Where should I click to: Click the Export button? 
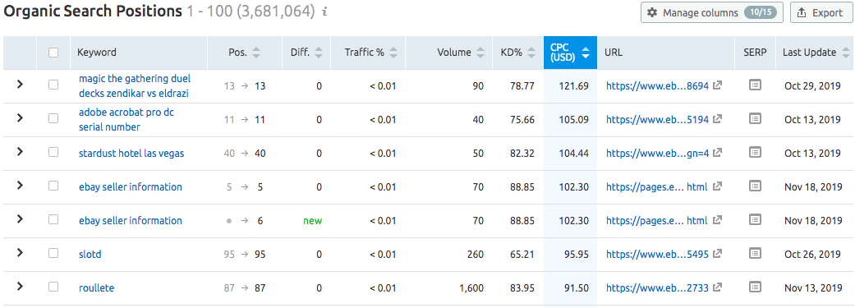[821, 12]
